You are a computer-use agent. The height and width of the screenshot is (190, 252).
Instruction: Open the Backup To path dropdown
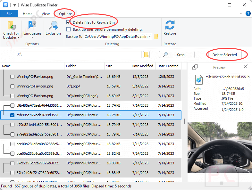pyautogui.click(x=150, y=37)
